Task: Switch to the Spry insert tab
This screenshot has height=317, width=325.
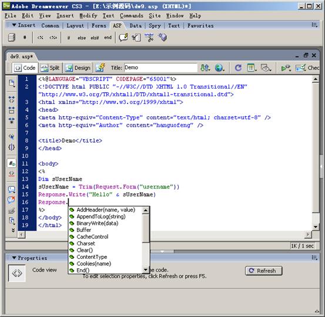Action: pyautogui.click(x=155, y=26)
